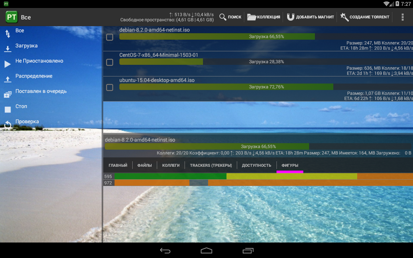The width and height of the screenshot is (413, 258).
Task: Tap the Android recent apps button
Action: pyautogui.click(x=248, y=251)
